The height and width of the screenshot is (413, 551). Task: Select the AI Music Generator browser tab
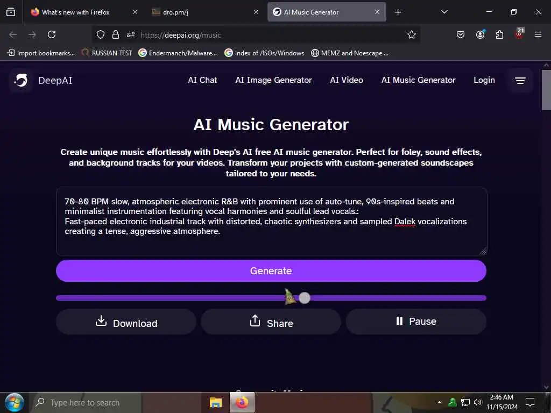click(x=327, y=12)
